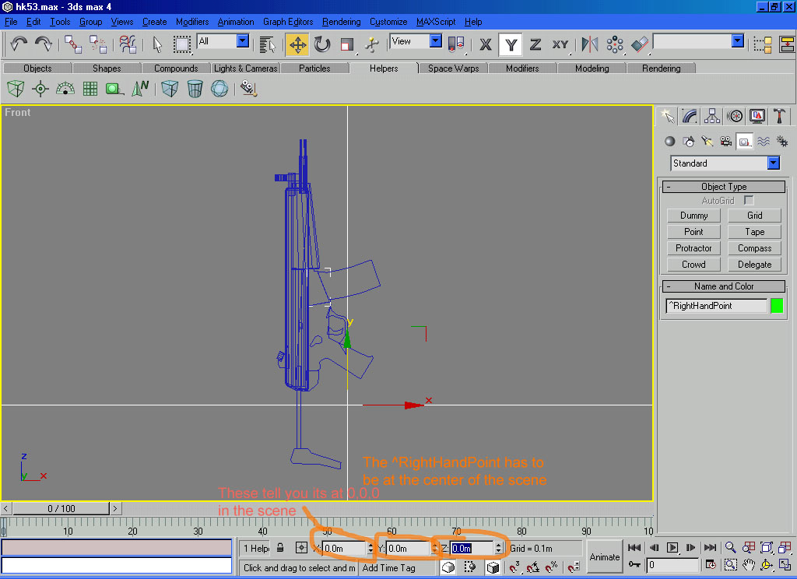The height and width of the screenshot is (579, 797).
Task: Click the Hierarchy panel icon
Action: pyautogui.click(x=712, y=116)
